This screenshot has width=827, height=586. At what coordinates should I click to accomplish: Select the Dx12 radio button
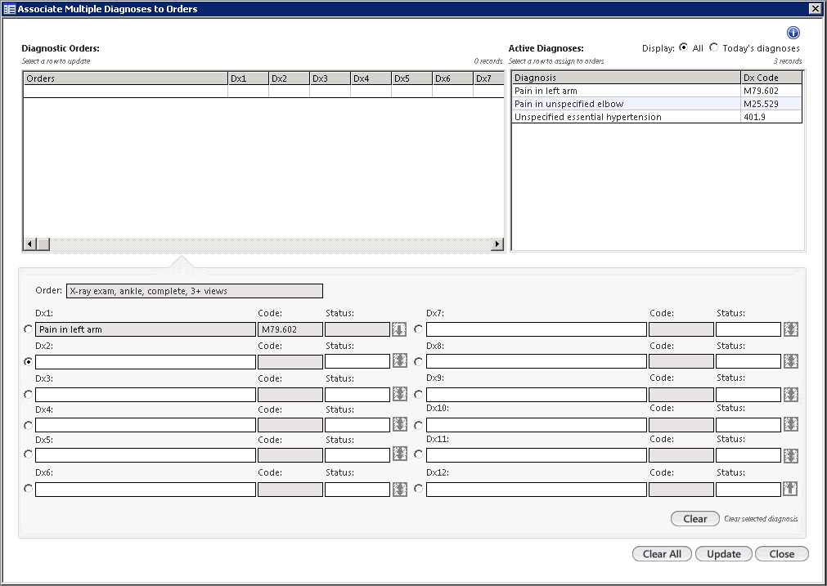point(418,489)
